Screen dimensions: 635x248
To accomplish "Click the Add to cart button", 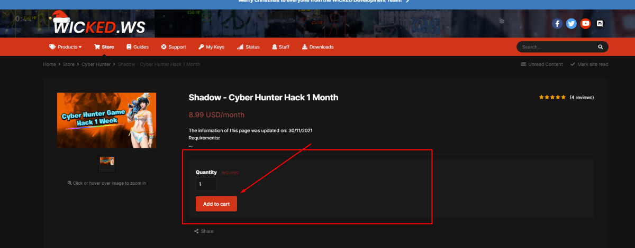I will 216,204.
